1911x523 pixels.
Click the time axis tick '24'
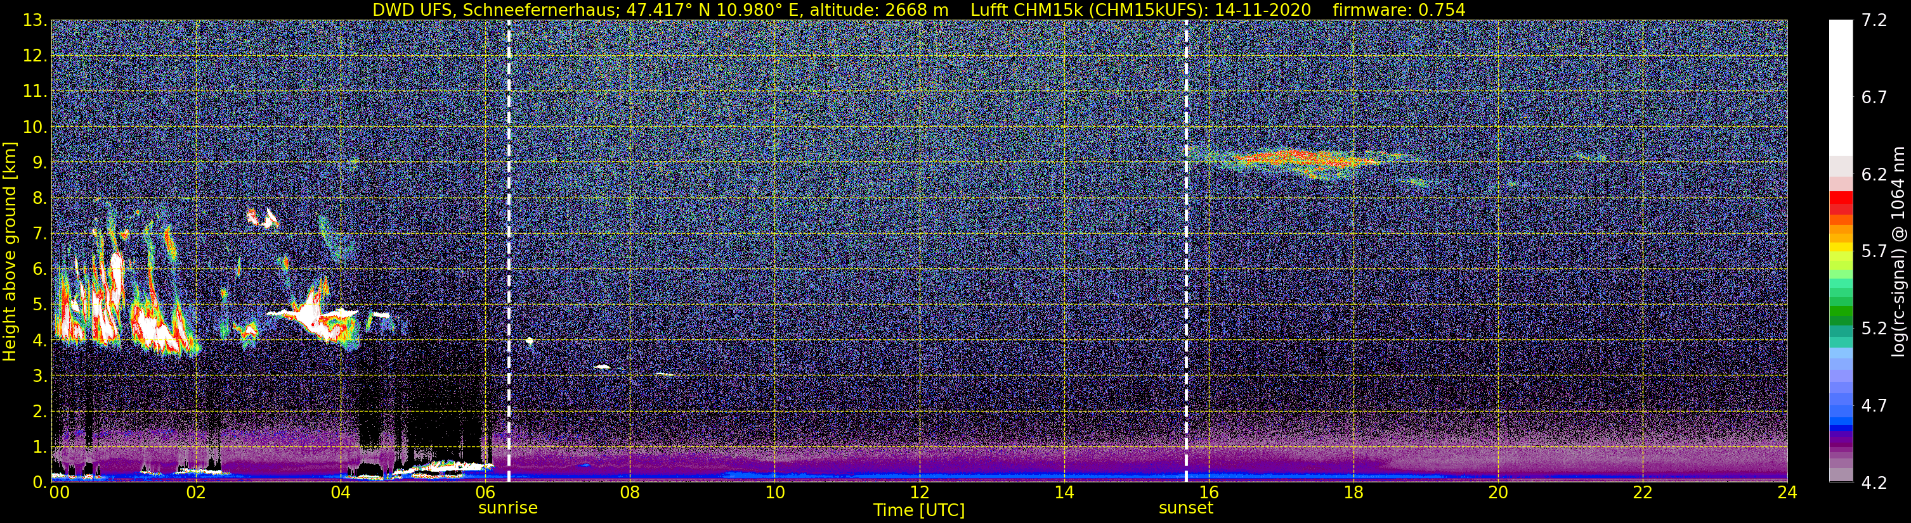pos(1787,493)
